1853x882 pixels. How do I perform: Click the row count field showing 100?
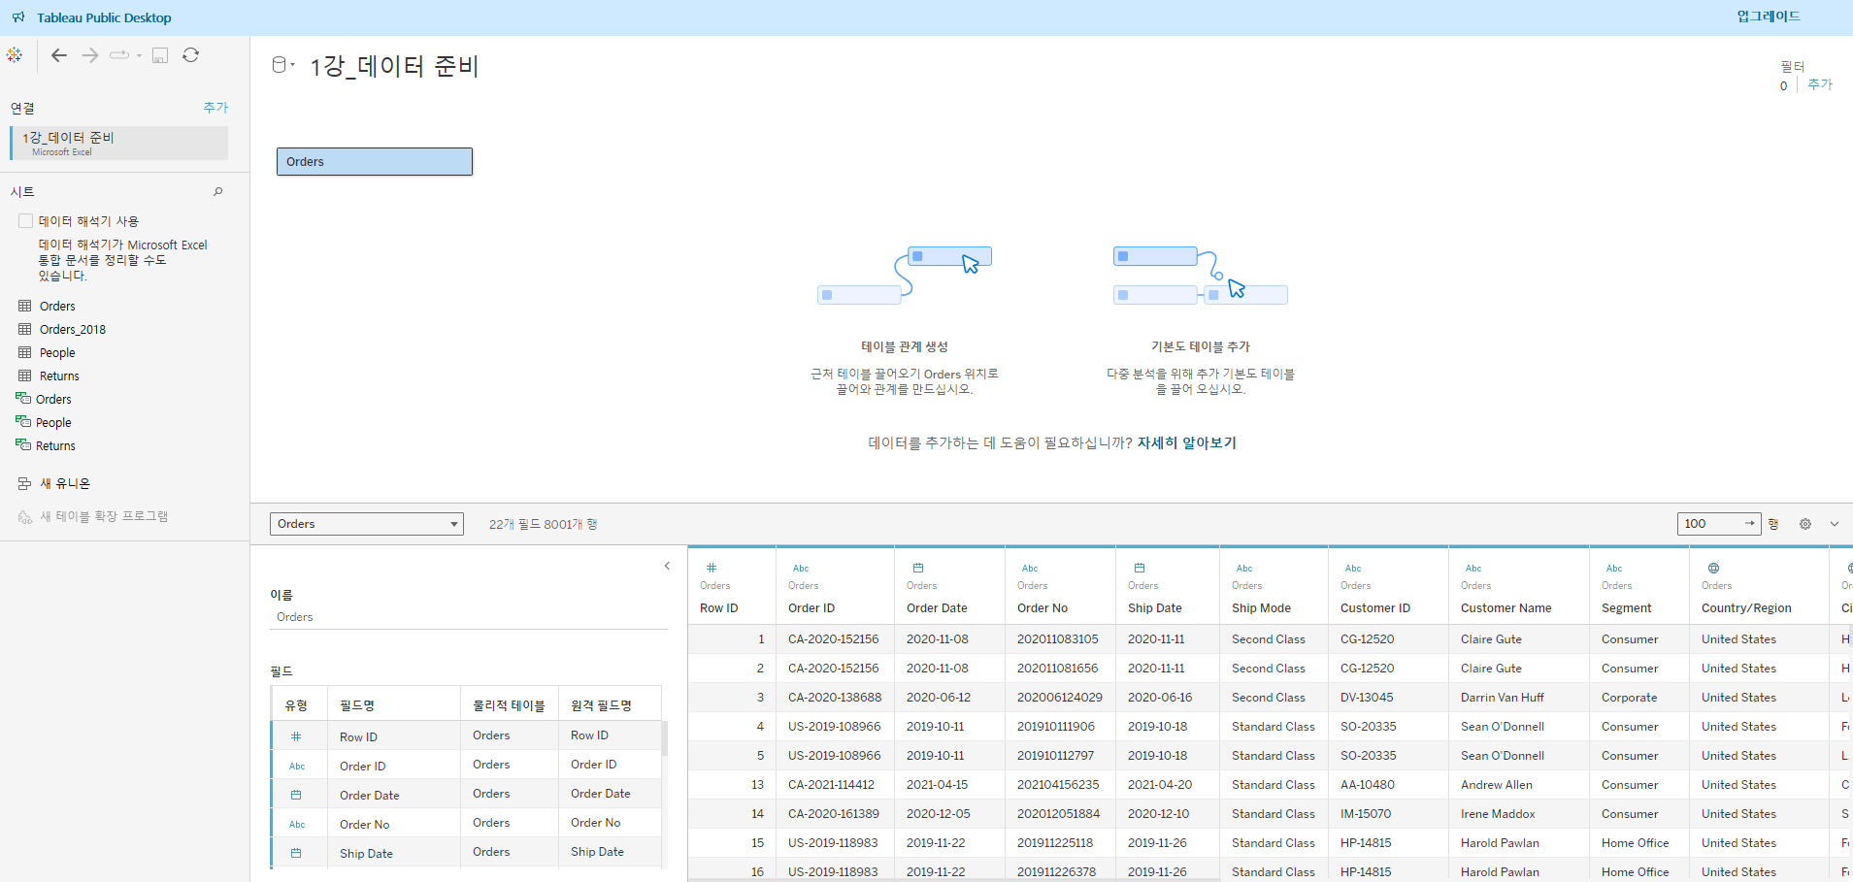pyautogui.click(x=1718, y=524)
